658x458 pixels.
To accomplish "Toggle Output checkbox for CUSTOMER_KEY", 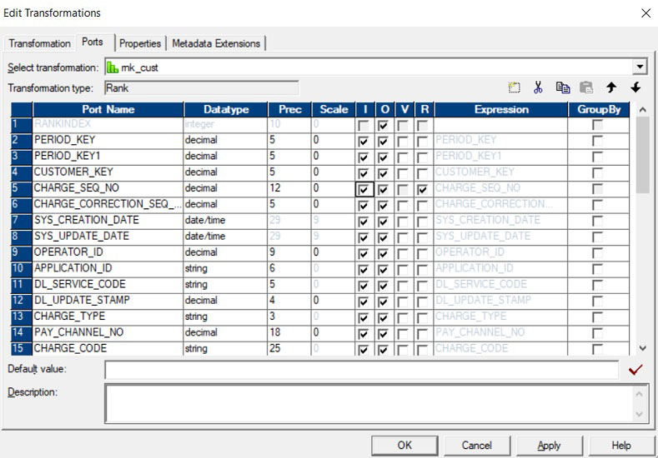I will 383,173.
